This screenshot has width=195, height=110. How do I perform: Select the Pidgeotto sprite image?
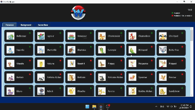pyautogui.click(x=132, y=63)
